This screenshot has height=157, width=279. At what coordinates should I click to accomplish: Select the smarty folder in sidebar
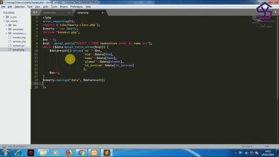(14, 21)
